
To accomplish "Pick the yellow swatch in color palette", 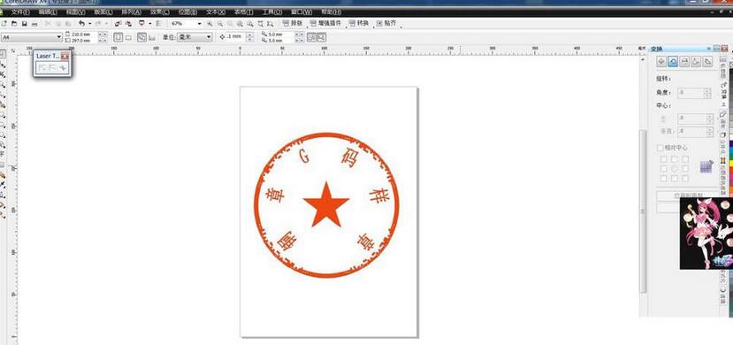I will click(x=730, y=162).
